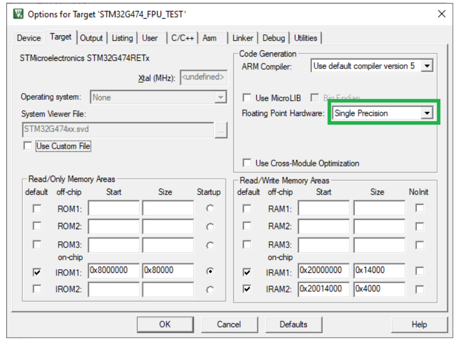Open the Listing tab

122,38
